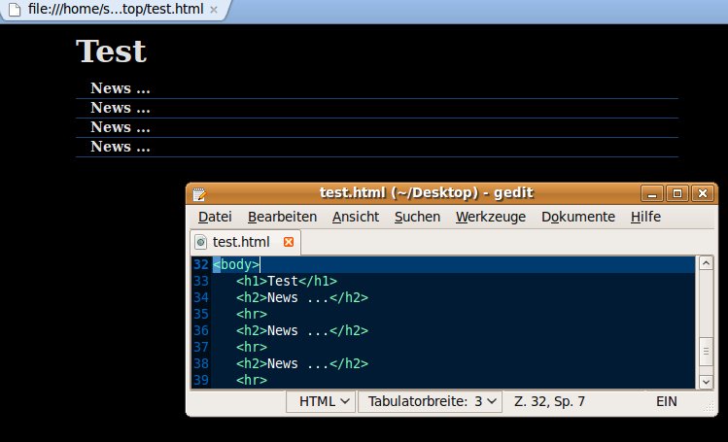Open the Werkzeuge menu
The image size is (728, 442).
point(491,217)
